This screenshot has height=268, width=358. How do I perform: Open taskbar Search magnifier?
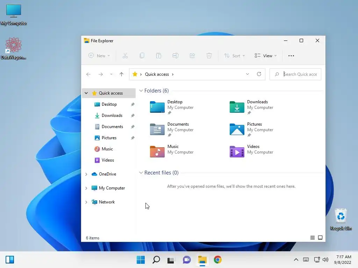click(156, 260)
